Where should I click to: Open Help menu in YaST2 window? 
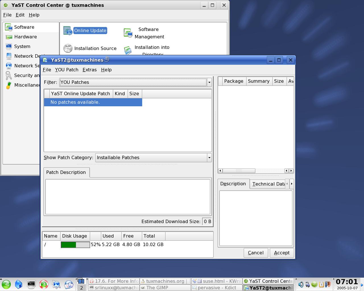coord(106,70)
